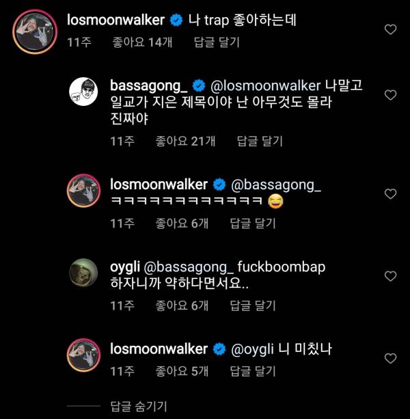
Task: Reply to bassagong_'s comment
Action: [x=259, y=141]
